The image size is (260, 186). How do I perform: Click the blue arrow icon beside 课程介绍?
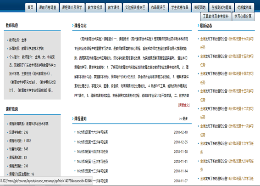coord(73,26)
